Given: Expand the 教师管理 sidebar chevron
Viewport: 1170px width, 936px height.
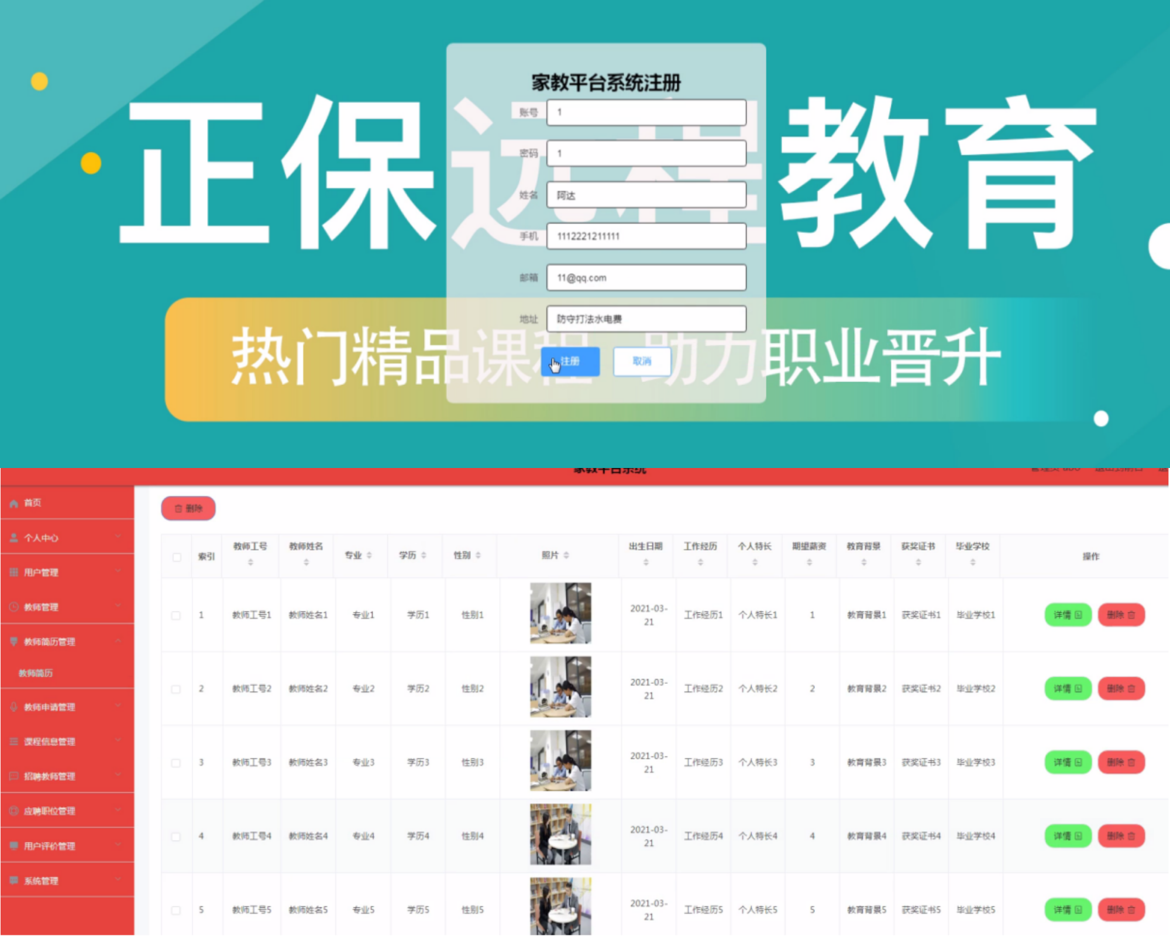Looking at the screenshot, I should [118, 606].
